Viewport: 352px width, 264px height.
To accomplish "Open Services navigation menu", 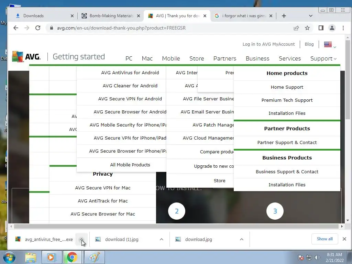I will pos(290,58).
